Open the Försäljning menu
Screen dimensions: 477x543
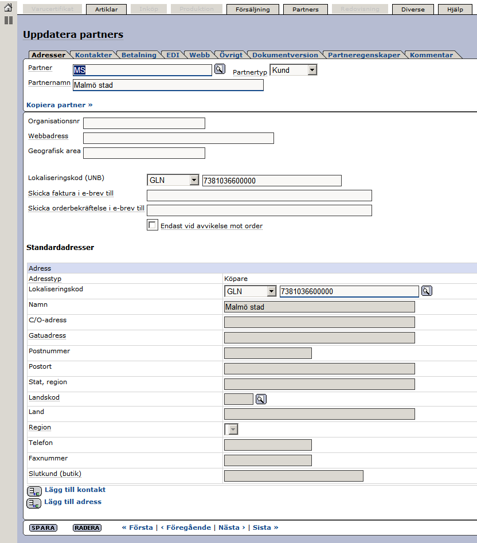[253, 9]
